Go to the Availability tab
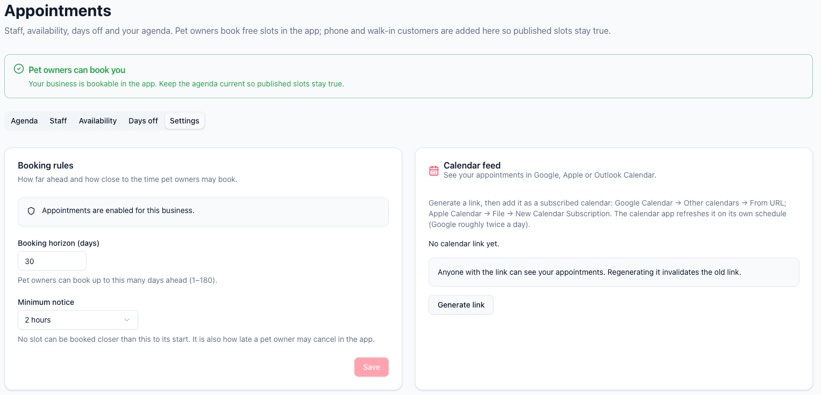The image size is (821, 395). pyautogui.click(x=98, y=121)
